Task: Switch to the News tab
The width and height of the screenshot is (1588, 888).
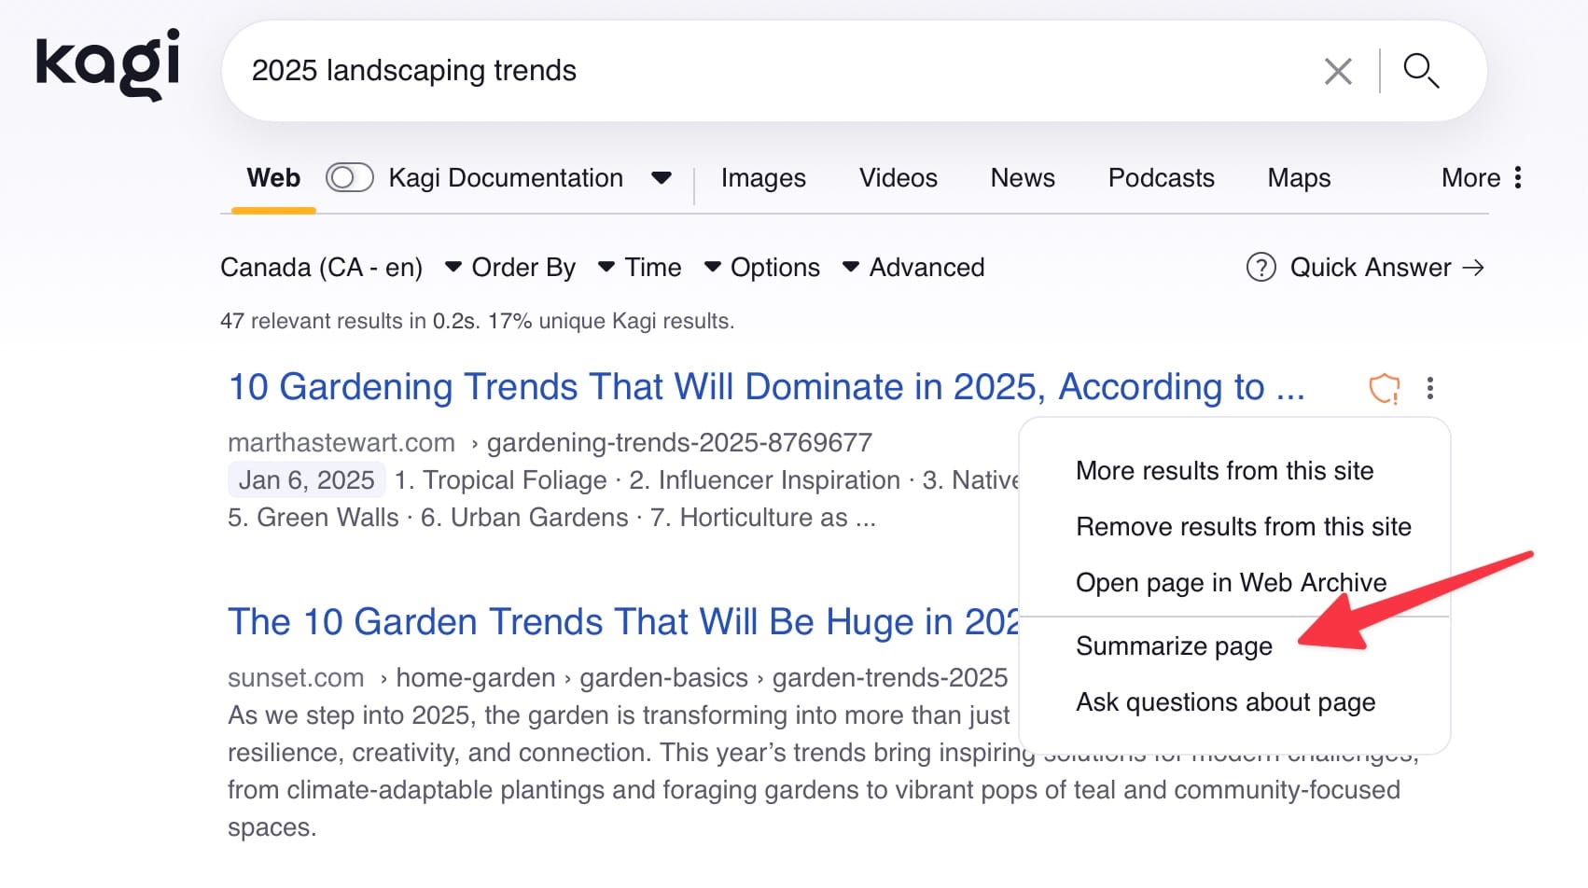Action: [1023, 177]
